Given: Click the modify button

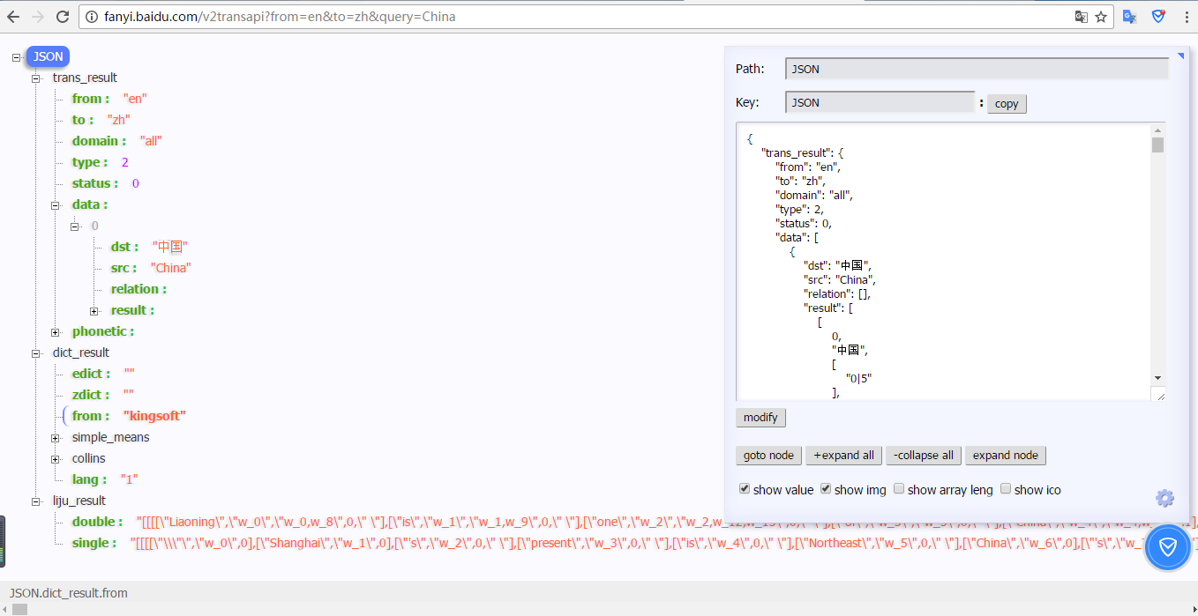Looking at the screenshot, I should click(760, 418).
